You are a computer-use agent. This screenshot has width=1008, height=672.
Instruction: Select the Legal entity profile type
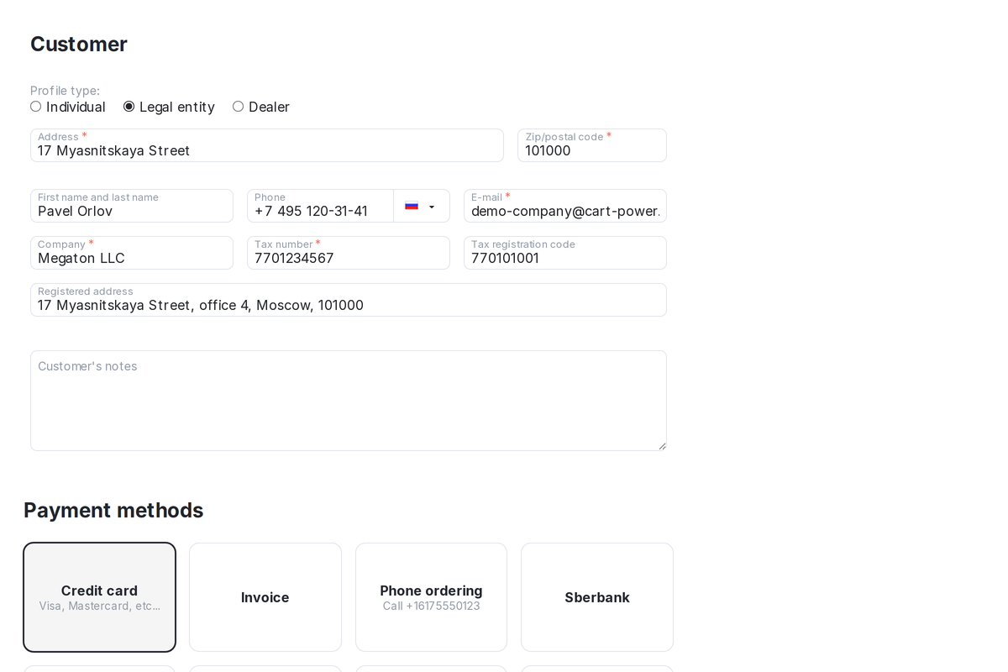pos(129,107)
